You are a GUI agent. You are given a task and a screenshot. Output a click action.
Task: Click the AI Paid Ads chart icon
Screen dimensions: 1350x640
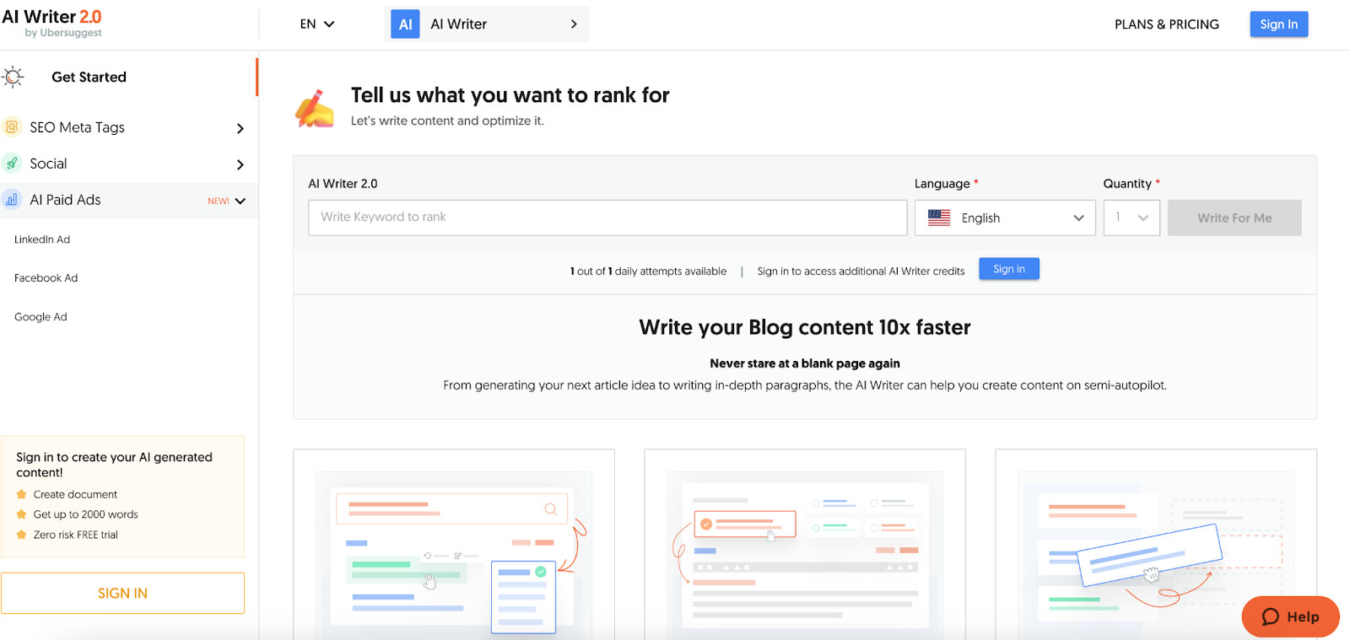point(12,200)
